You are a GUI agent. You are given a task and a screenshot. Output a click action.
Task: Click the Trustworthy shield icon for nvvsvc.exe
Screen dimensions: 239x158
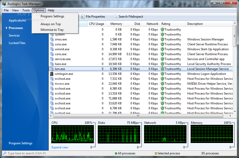[162, 84]
